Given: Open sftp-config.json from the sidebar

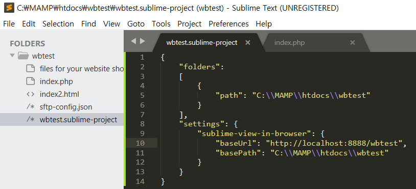Looking at the screenshot, I should tap(66, 107).
